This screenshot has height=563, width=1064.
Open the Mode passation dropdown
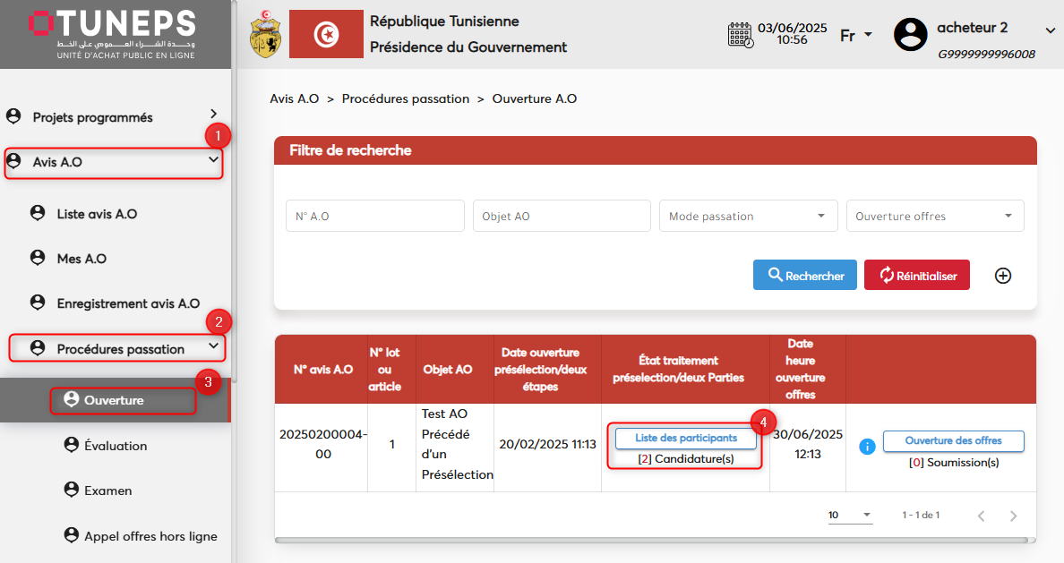[x=748, y=216]
